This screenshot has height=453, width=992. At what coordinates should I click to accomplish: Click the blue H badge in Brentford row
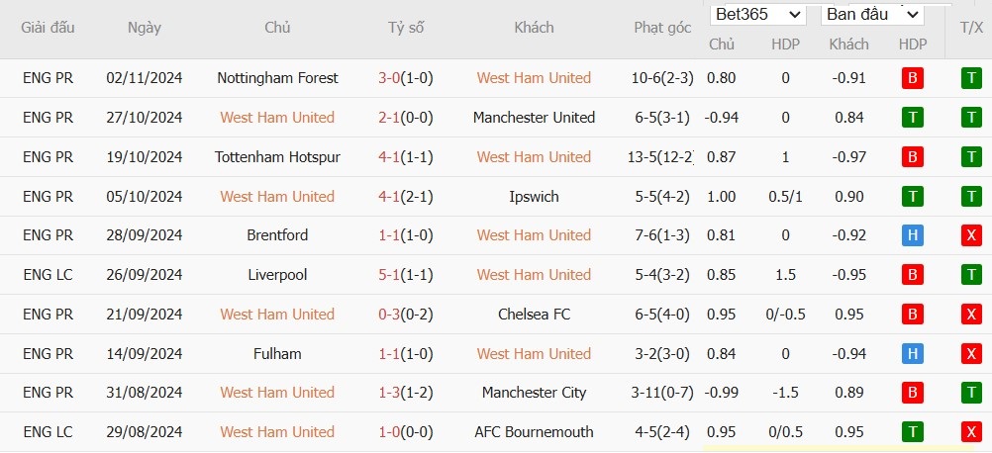coord(912,235)
